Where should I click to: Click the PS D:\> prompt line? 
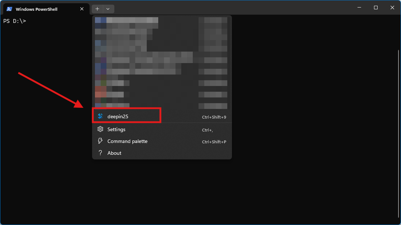coord(15,21)
